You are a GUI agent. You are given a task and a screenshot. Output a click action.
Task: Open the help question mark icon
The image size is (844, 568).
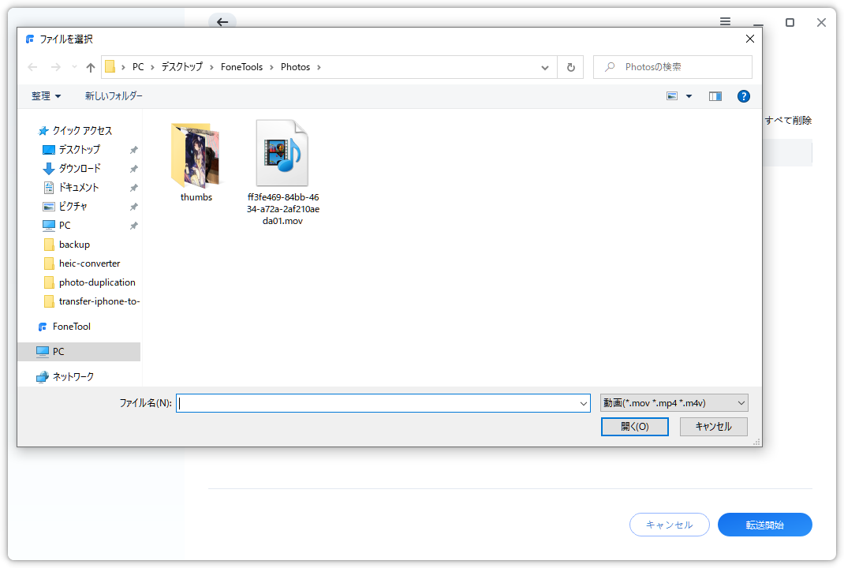click(x=743, y=95)
